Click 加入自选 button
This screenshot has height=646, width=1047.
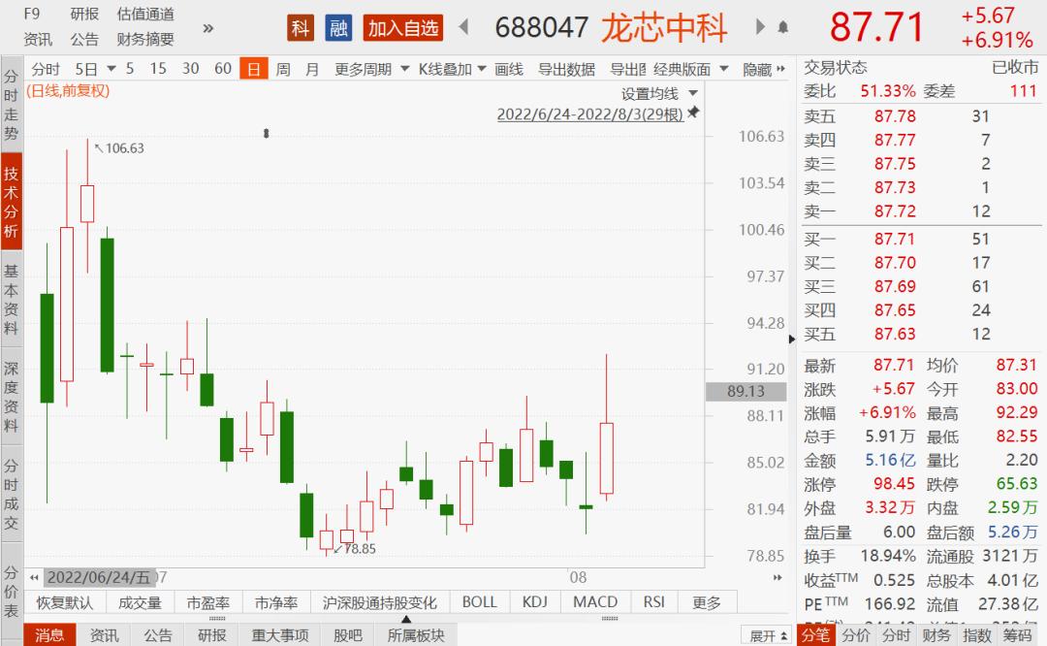(403, 28)
